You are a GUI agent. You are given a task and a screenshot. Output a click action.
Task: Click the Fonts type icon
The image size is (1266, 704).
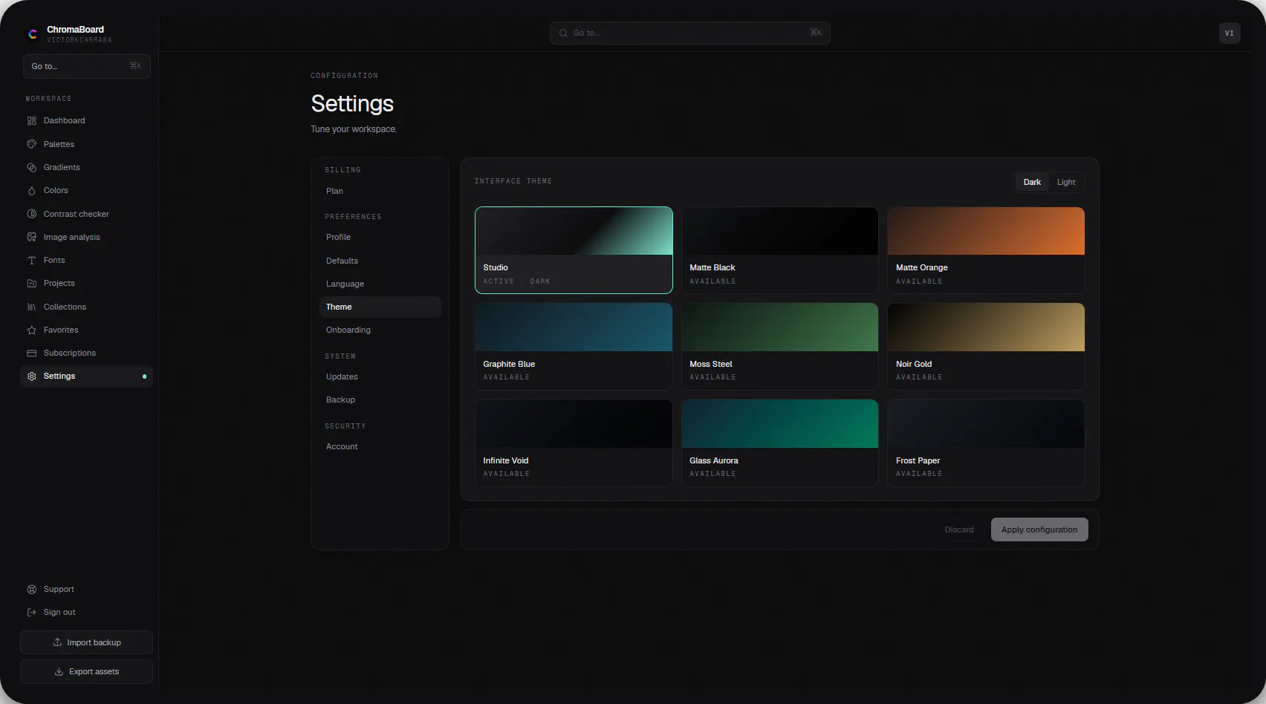pyautogui.click(x=31, y=260)
